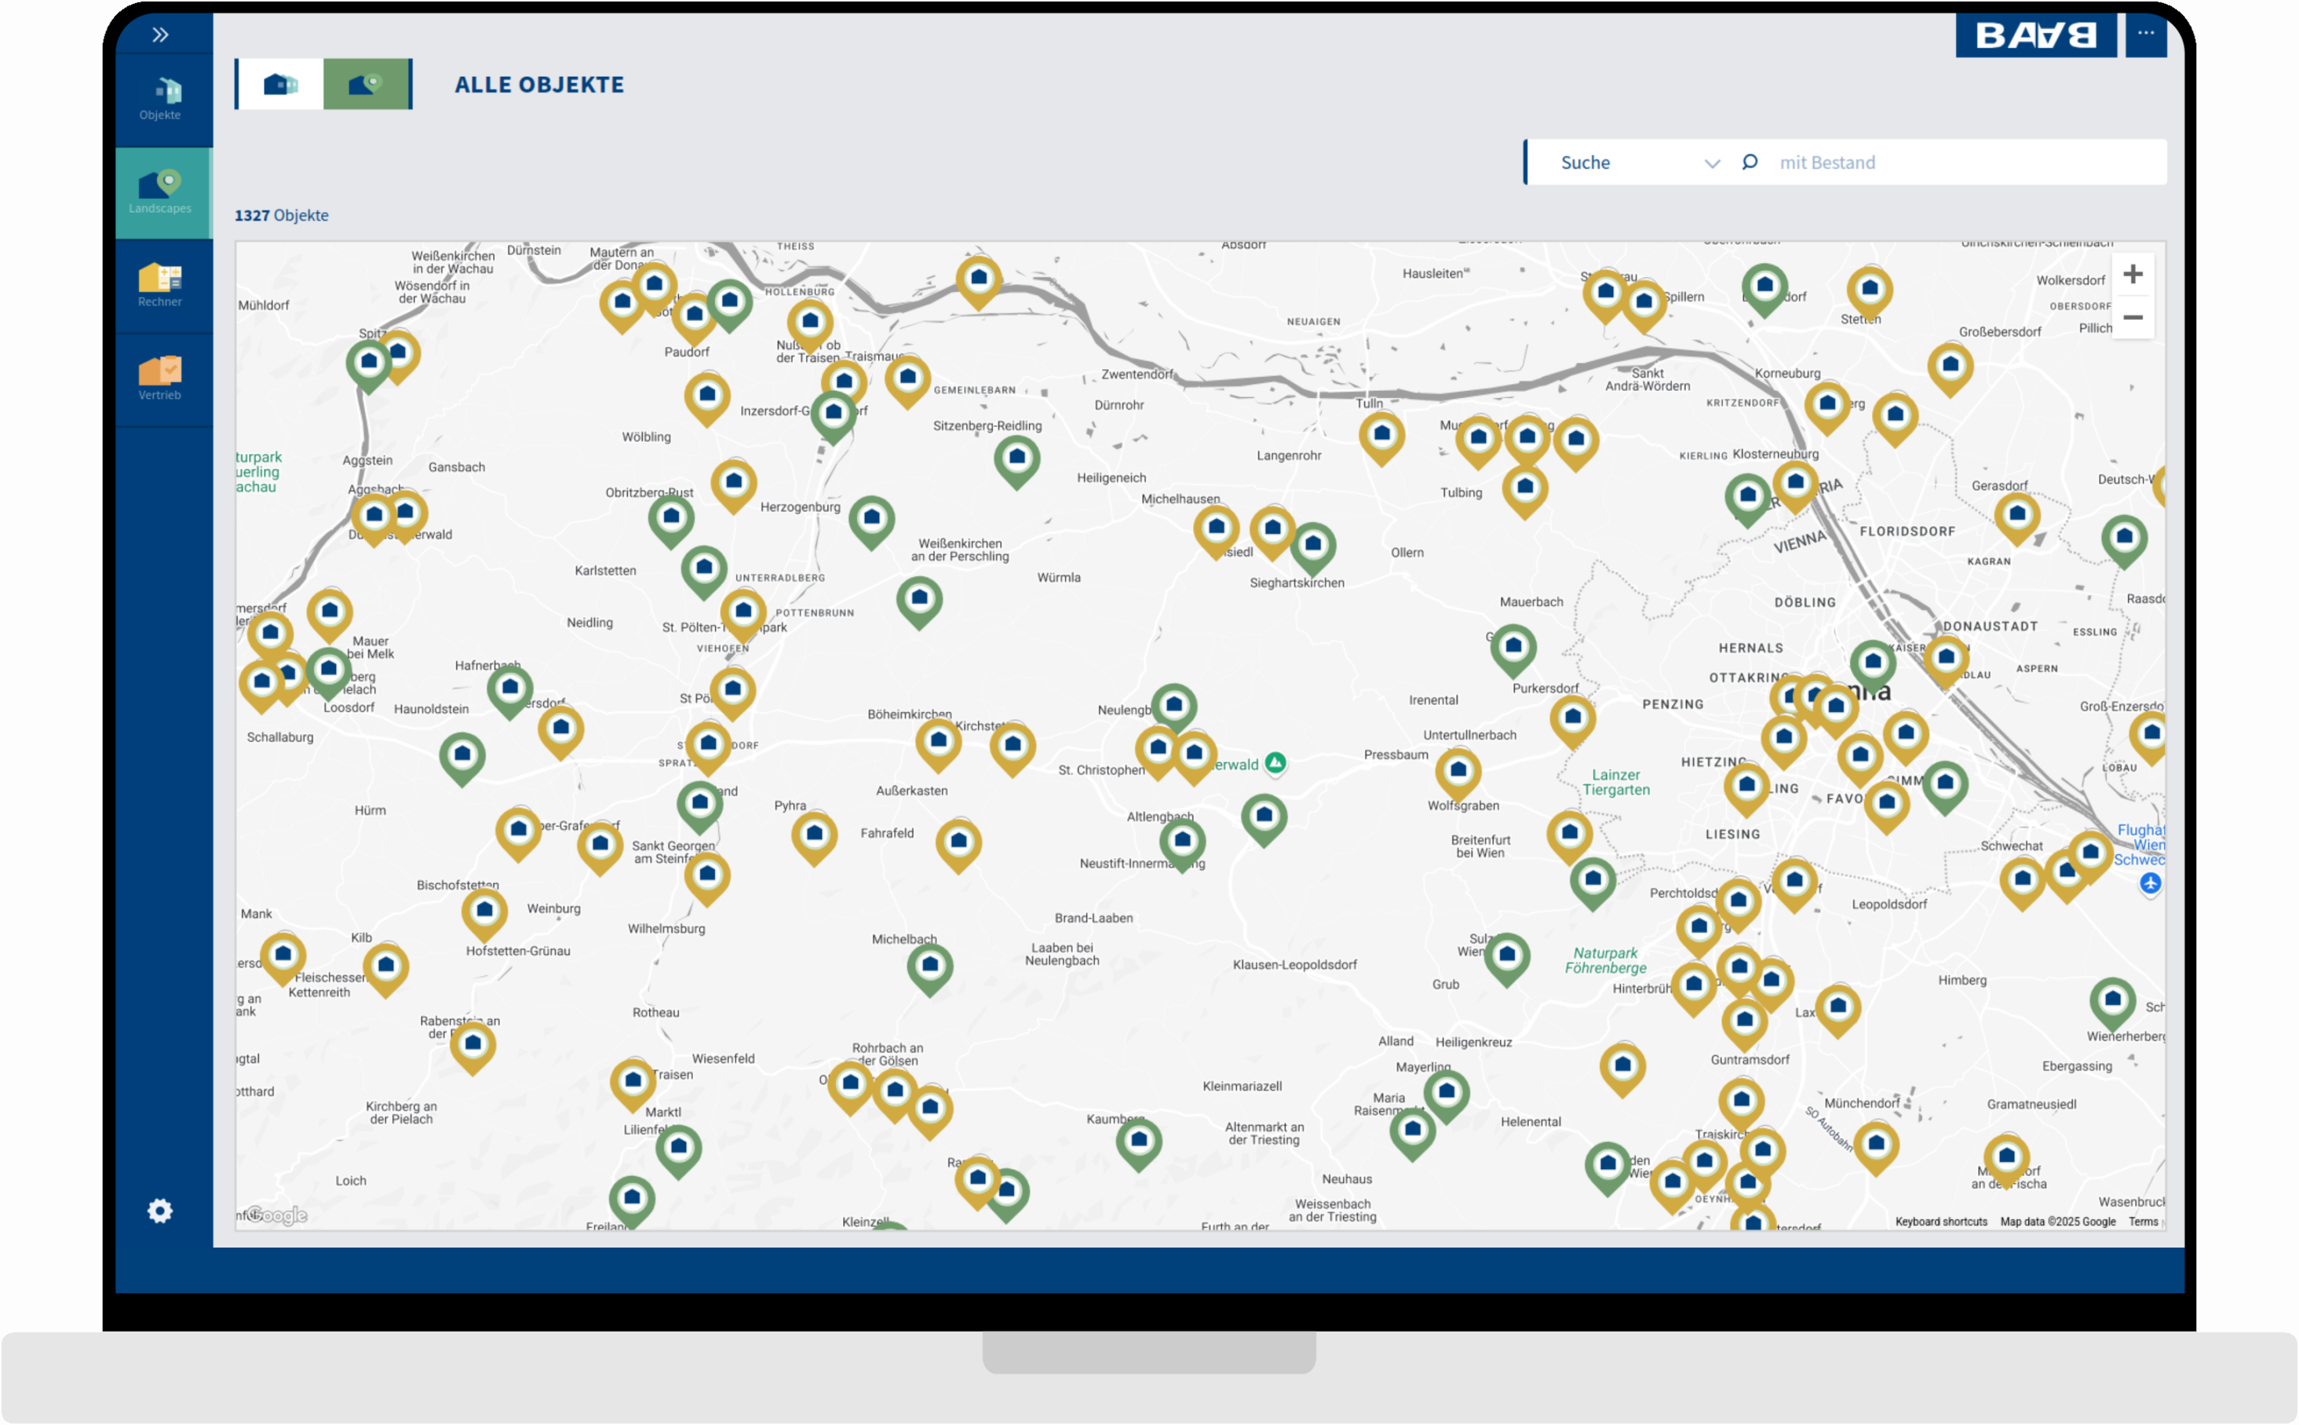The image size is (2299, 1425).
Task: Switch to the list view toggle with house icon
Action: tap(277, 83)
